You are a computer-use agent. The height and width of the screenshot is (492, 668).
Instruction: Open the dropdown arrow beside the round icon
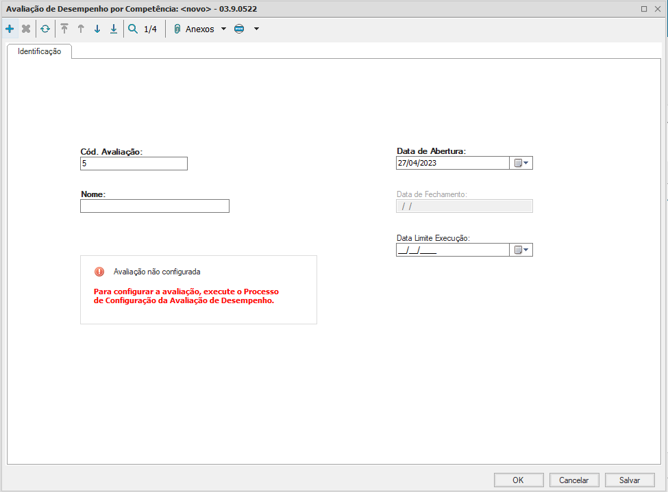click(x=256, y=29)
